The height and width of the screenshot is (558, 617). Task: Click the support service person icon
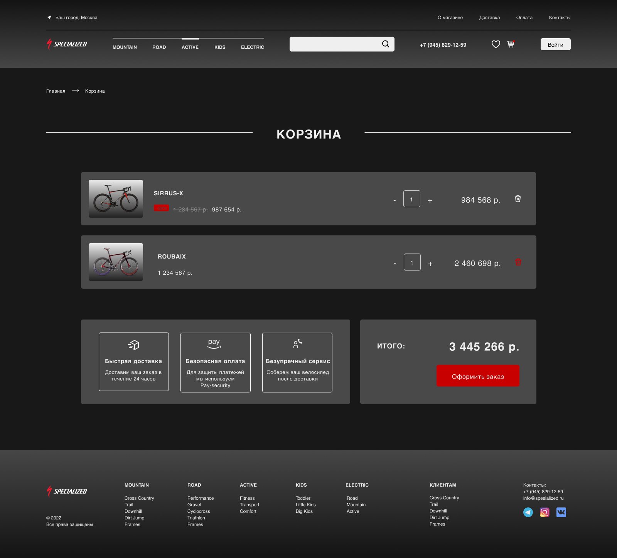point(297,344)
